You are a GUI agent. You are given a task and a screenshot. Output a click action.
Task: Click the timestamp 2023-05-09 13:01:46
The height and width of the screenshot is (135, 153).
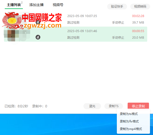point(82,31)
